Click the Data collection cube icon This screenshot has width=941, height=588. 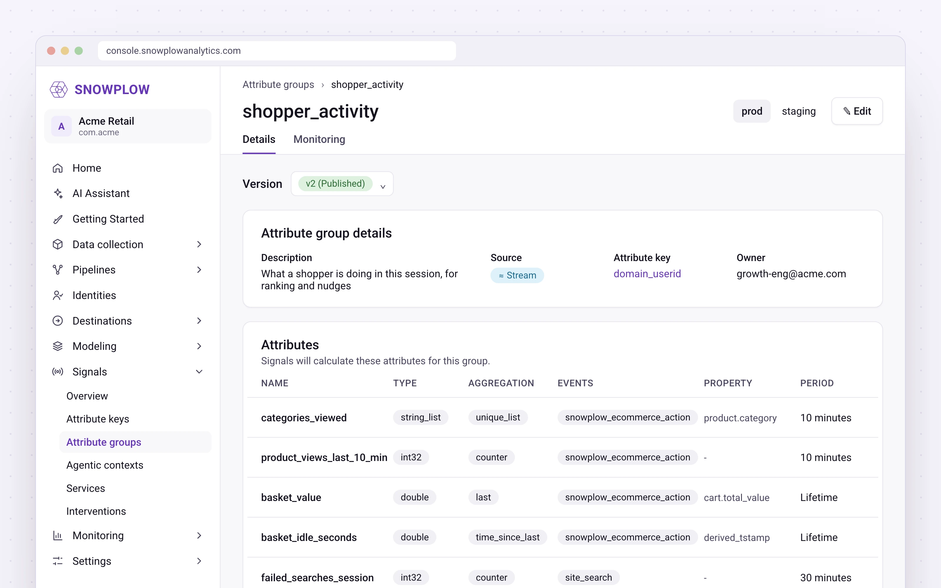pos(58,244)
